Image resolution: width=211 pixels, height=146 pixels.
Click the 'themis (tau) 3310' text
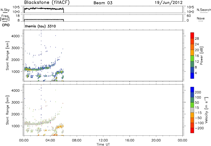(x=40, y=26)
